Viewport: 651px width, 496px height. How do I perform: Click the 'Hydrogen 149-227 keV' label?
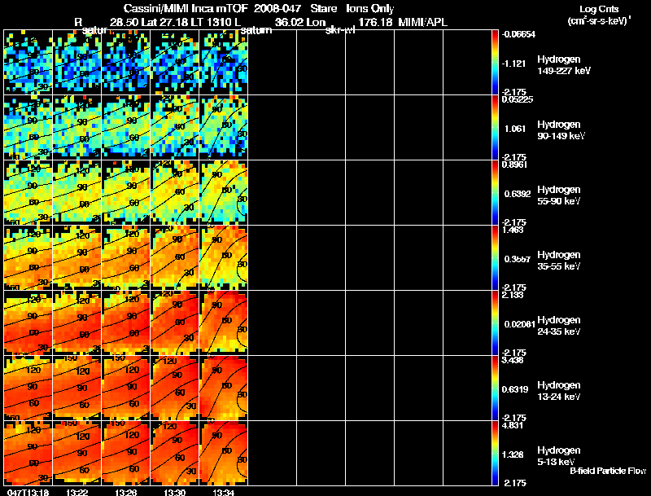pyautogui.click(x=564, y=65)
